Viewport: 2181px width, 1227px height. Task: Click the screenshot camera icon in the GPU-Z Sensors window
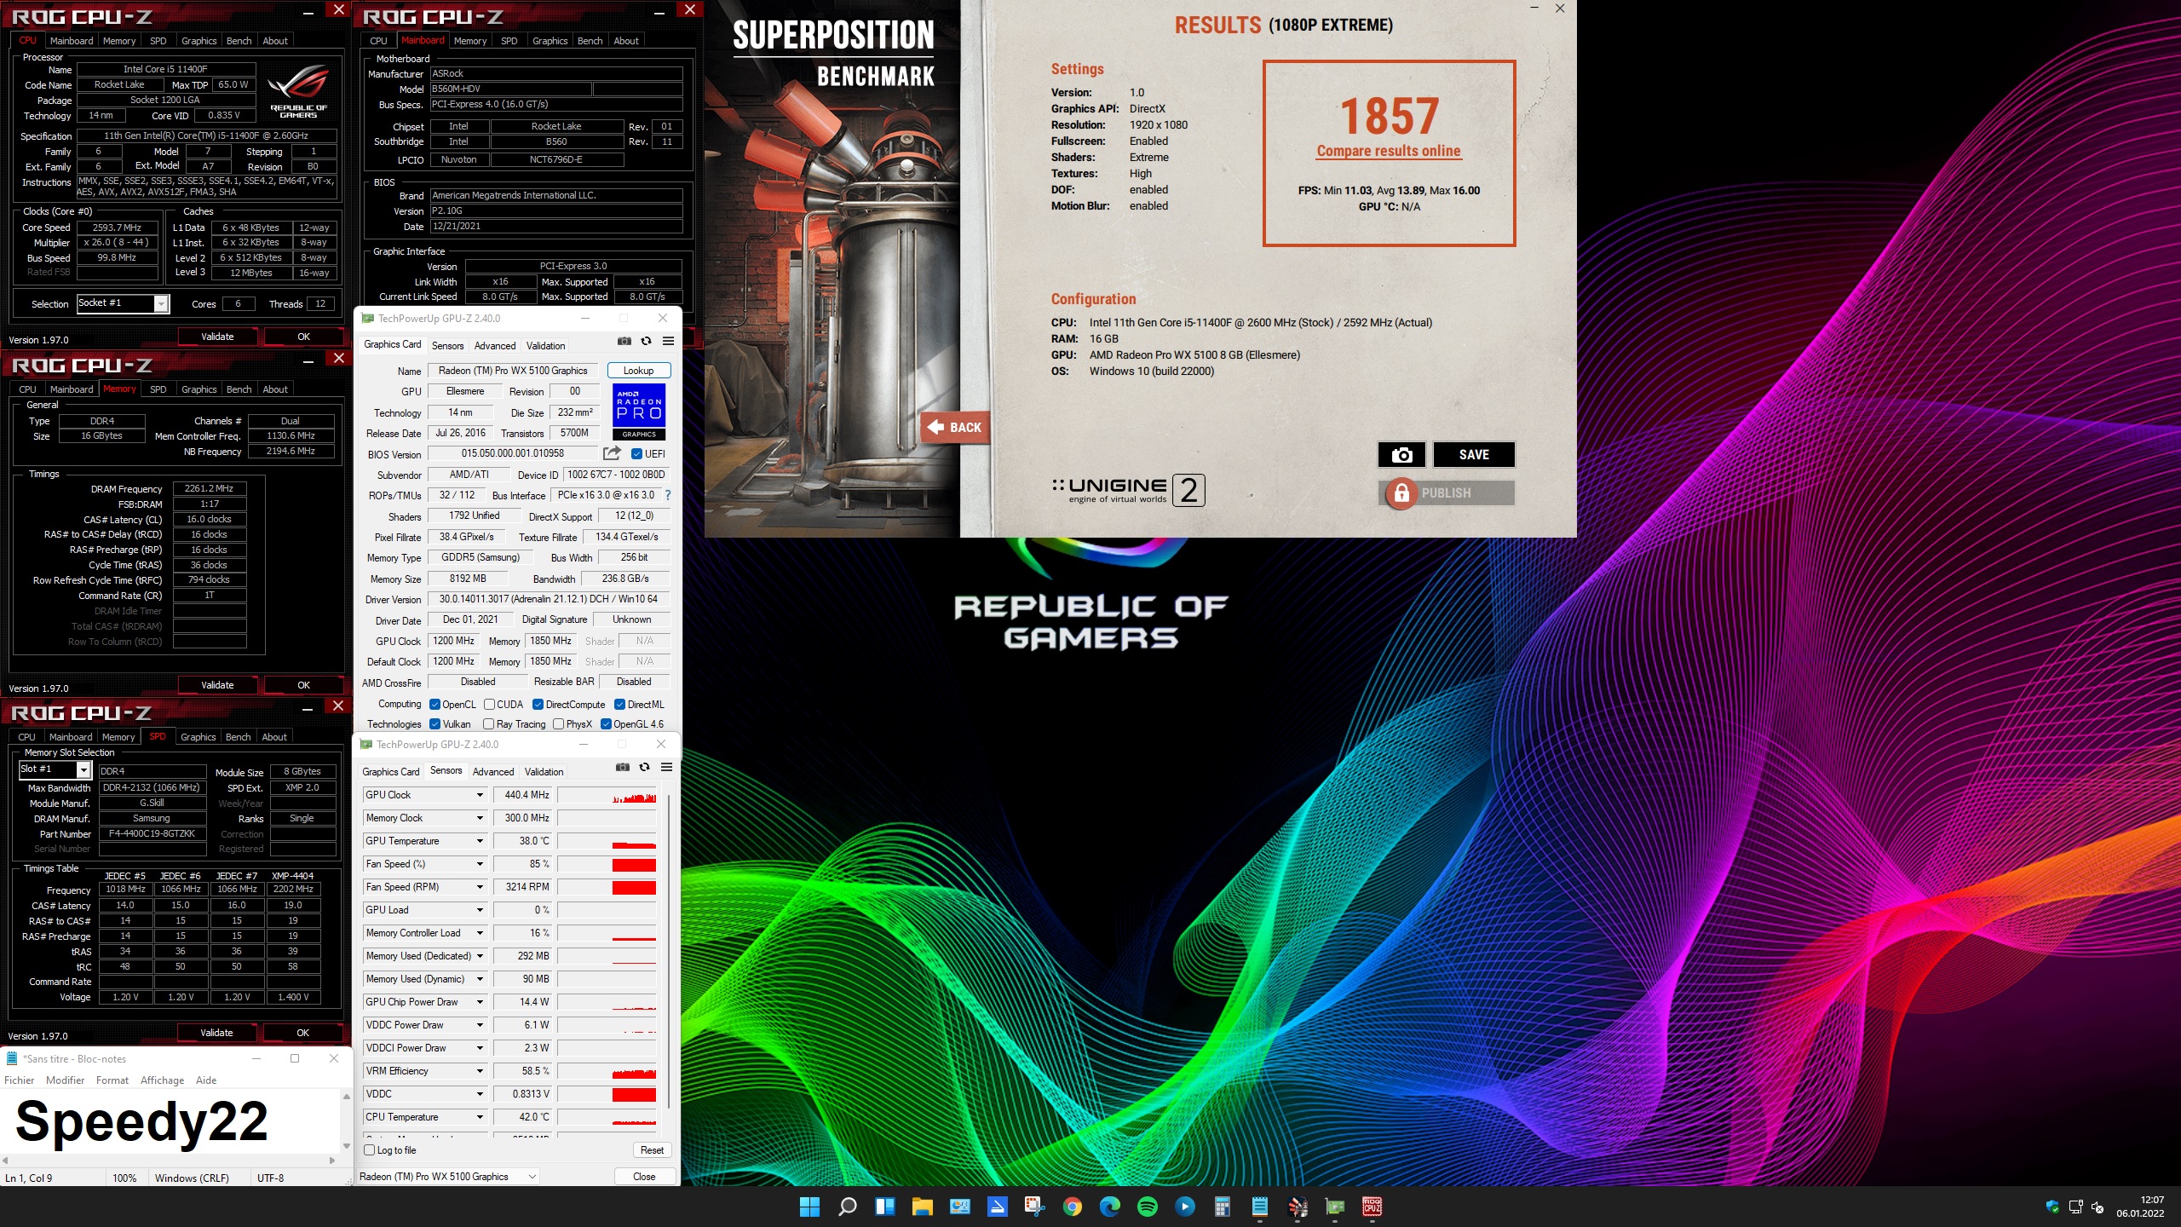pos(623,767)
